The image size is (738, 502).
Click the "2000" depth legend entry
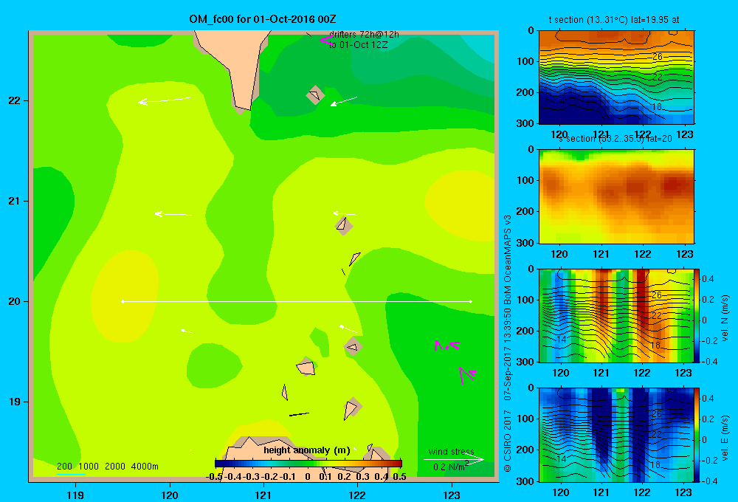115,467
